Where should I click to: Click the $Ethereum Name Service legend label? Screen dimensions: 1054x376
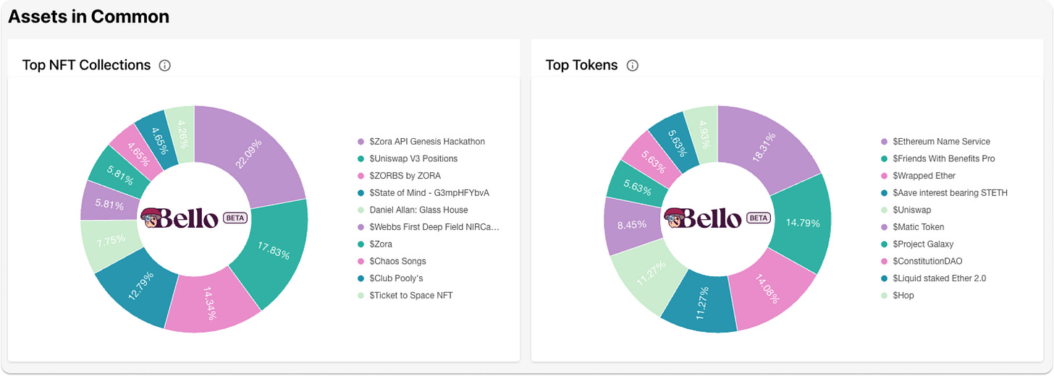[x=941, y=142]
